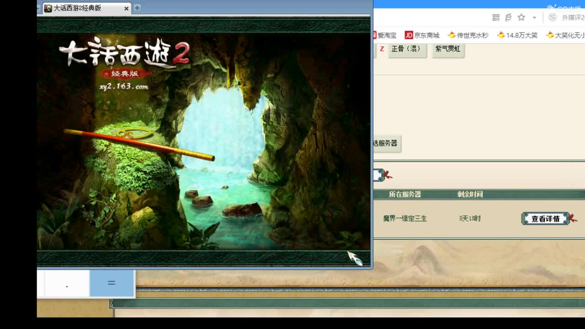This screenshot has height=329, width=585.
Task: Click the game icon on the tab
Action: tap(48, 8)
